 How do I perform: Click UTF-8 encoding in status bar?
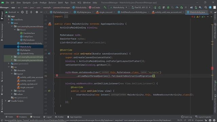click(191, 120)
